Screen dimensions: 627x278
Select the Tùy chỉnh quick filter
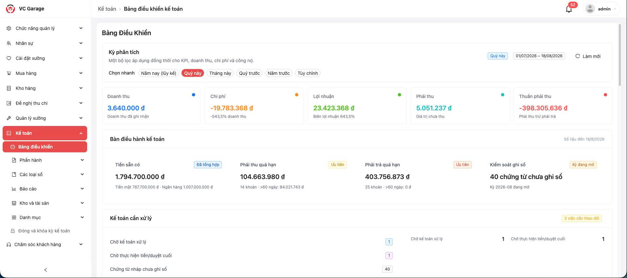[x=308, y=73]
